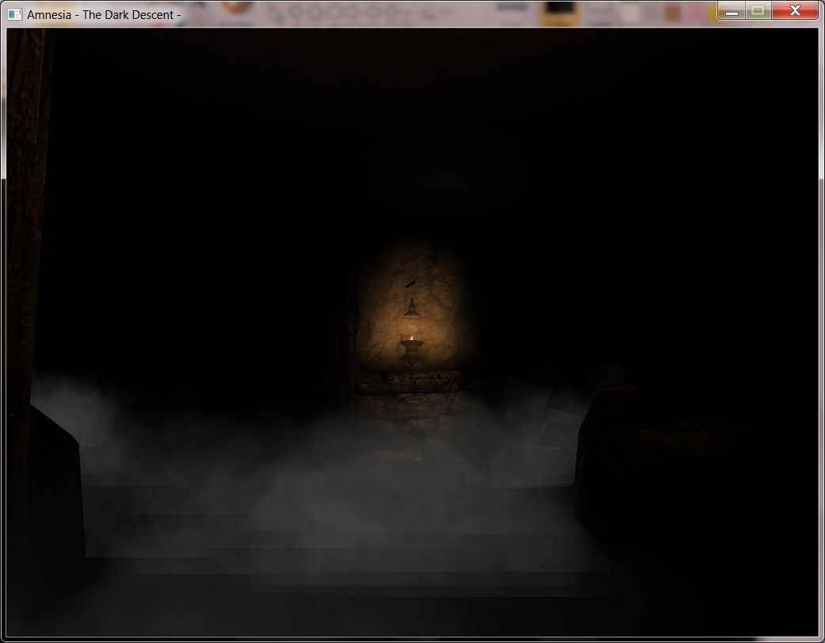Click the hanging bell-shaped fixture above the flame
Image resolution: width=825 pixels, height=643 pixels.
(x=411, y=308)
